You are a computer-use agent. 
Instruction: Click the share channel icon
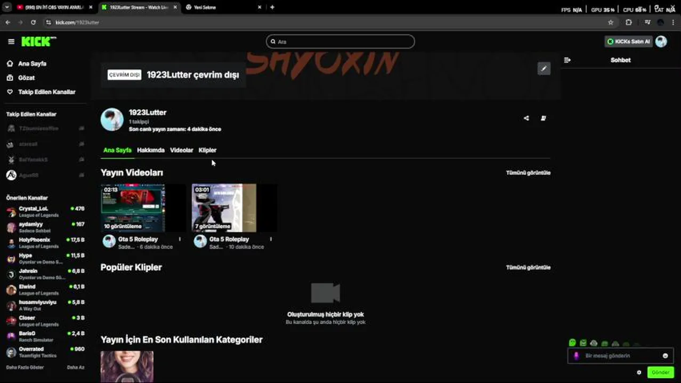526,118
